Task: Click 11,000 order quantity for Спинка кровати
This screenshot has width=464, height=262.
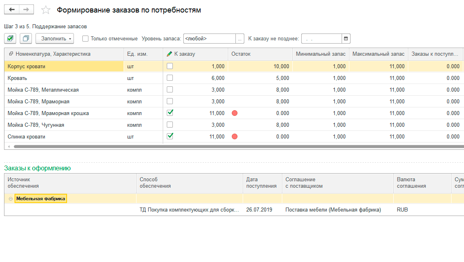Action: click(217, 136)
